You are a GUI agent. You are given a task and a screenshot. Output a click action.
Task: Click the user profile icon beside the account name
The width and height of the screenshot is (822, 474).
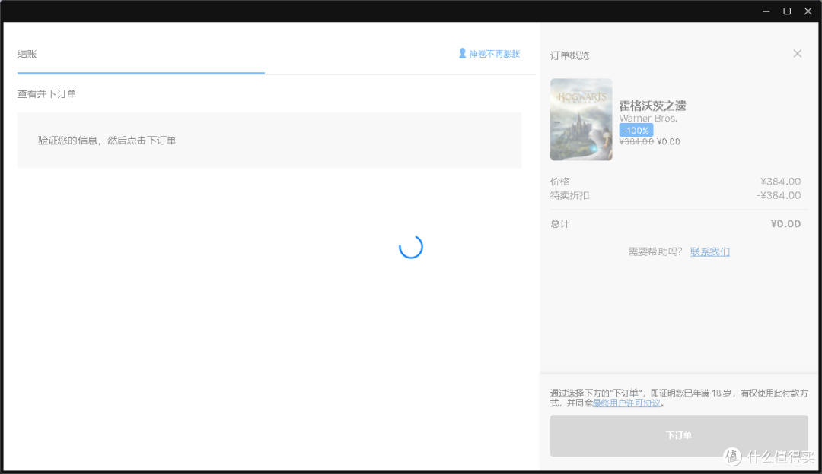point(463,53)
